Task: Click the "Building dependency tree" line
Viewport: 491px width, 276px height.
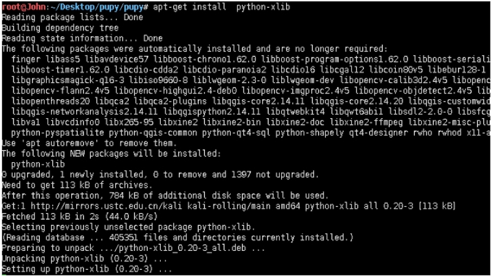Action: point(60,28)
